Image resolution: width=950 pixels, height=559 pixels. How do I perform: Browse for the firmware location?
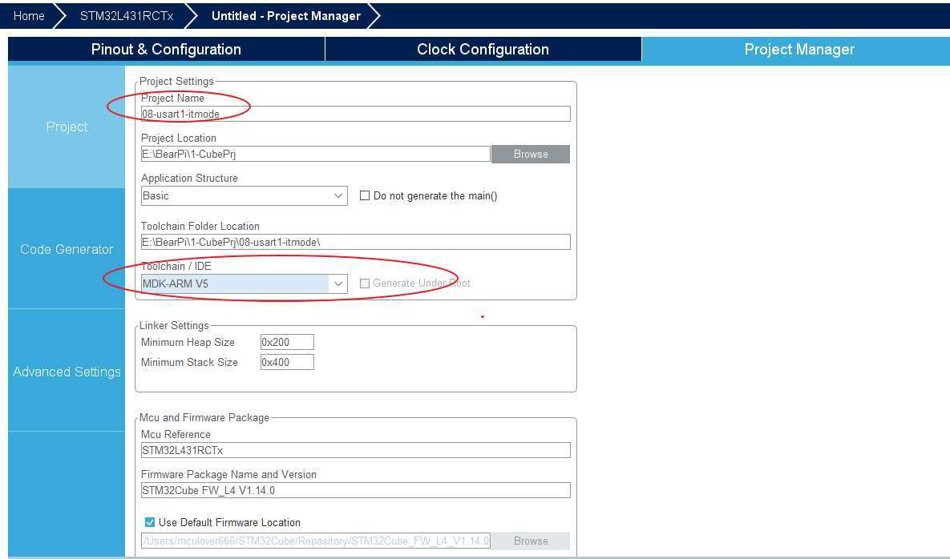click(x=531, y=541)
